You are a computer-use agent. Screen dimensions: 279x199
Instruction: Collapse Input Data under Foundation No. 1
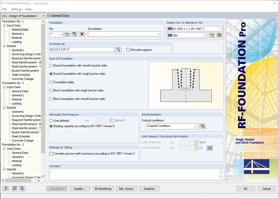tap(4, 25)
